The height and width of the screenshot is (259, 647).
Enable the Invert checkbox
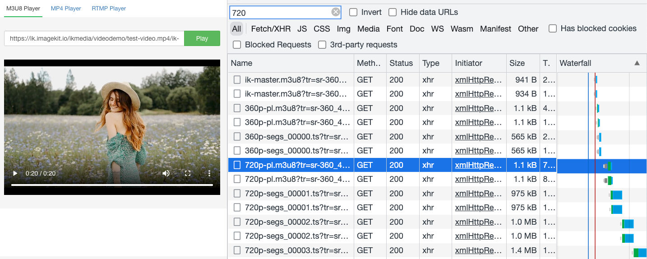coord(353,12)
